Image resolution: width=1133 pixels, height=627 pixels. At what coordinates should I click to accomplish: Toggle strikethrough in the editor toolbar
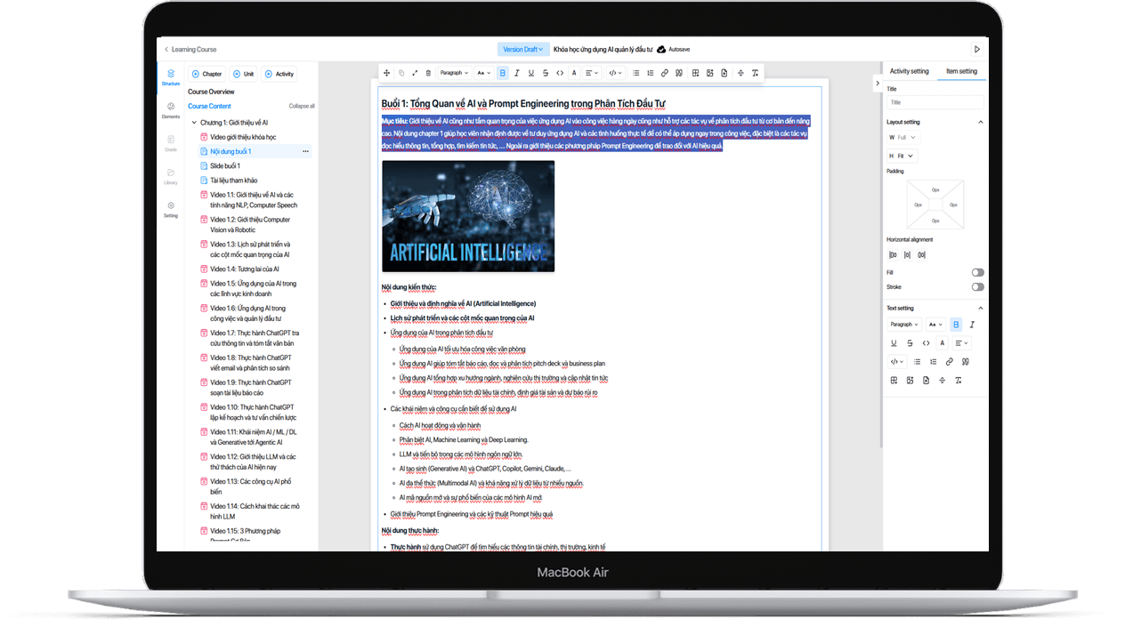click(x=546, y=73)
